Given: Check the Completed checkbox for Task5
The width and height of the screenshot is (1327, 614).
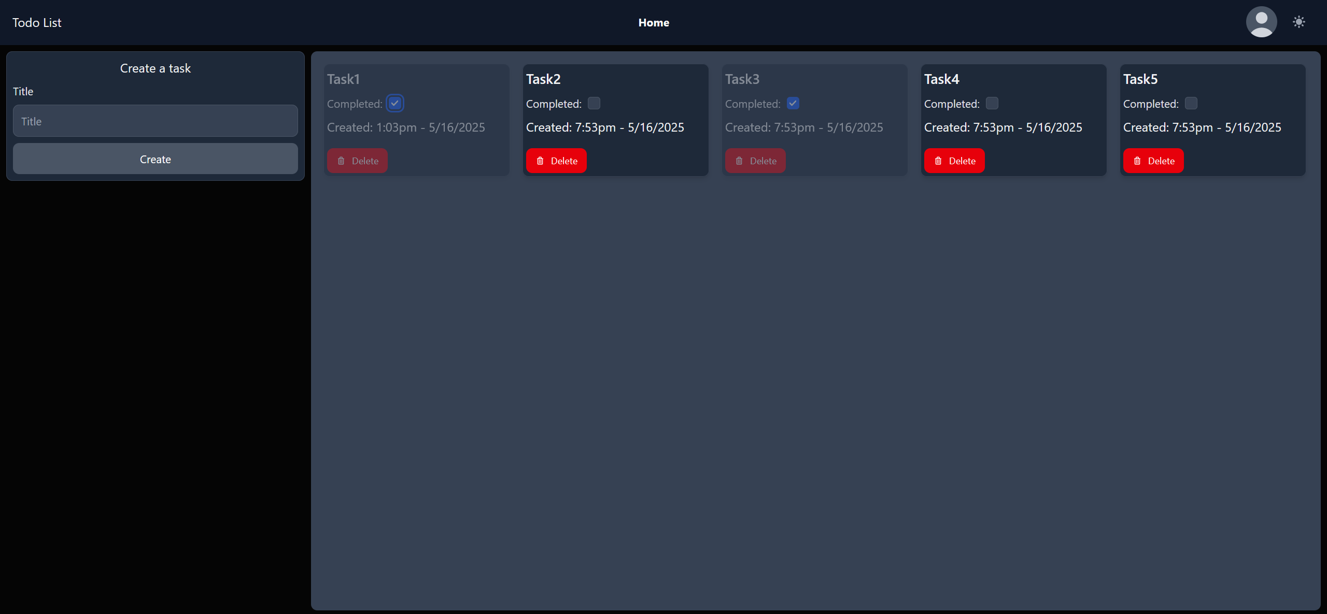Looking at the screenshot, I should pyautogui.click(x=1191, y=103).
